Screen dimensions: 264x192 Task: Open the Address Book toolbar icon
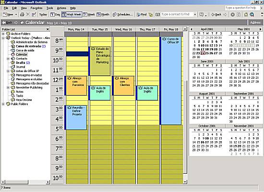point(157,15)
